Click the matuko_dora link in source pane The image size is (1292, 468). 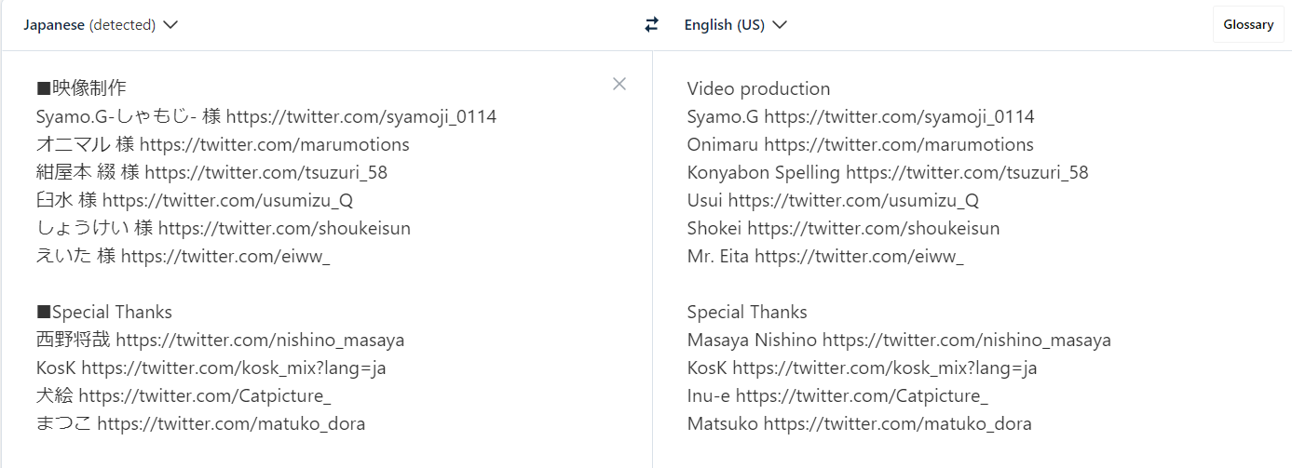231,424
